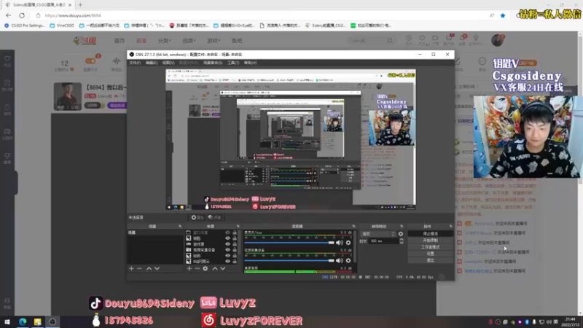Click the transition duration 300 ms field

383,241
